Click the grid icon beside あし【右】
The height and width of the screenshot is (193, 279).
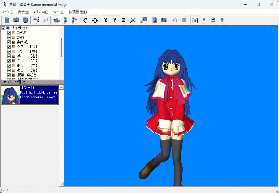coord(14,66)
